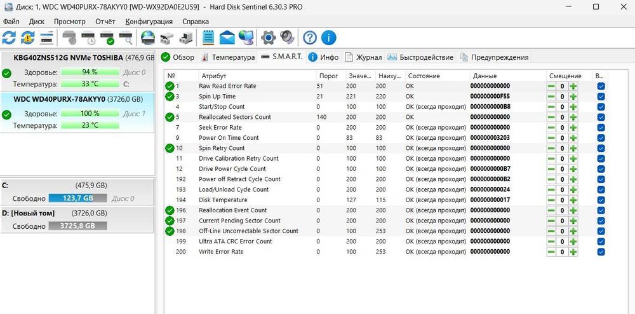Click the C: free space bar 123,7 GB
The height and width of the screenshot is (314, 635).
click(x=77, y=198)
